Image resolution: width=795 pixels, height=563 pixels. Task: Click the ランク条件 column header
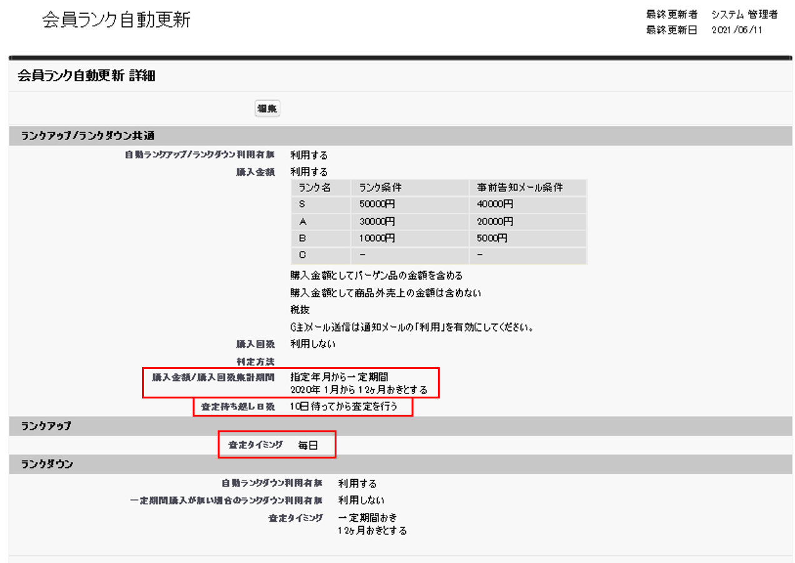click(x=380, y=188)
